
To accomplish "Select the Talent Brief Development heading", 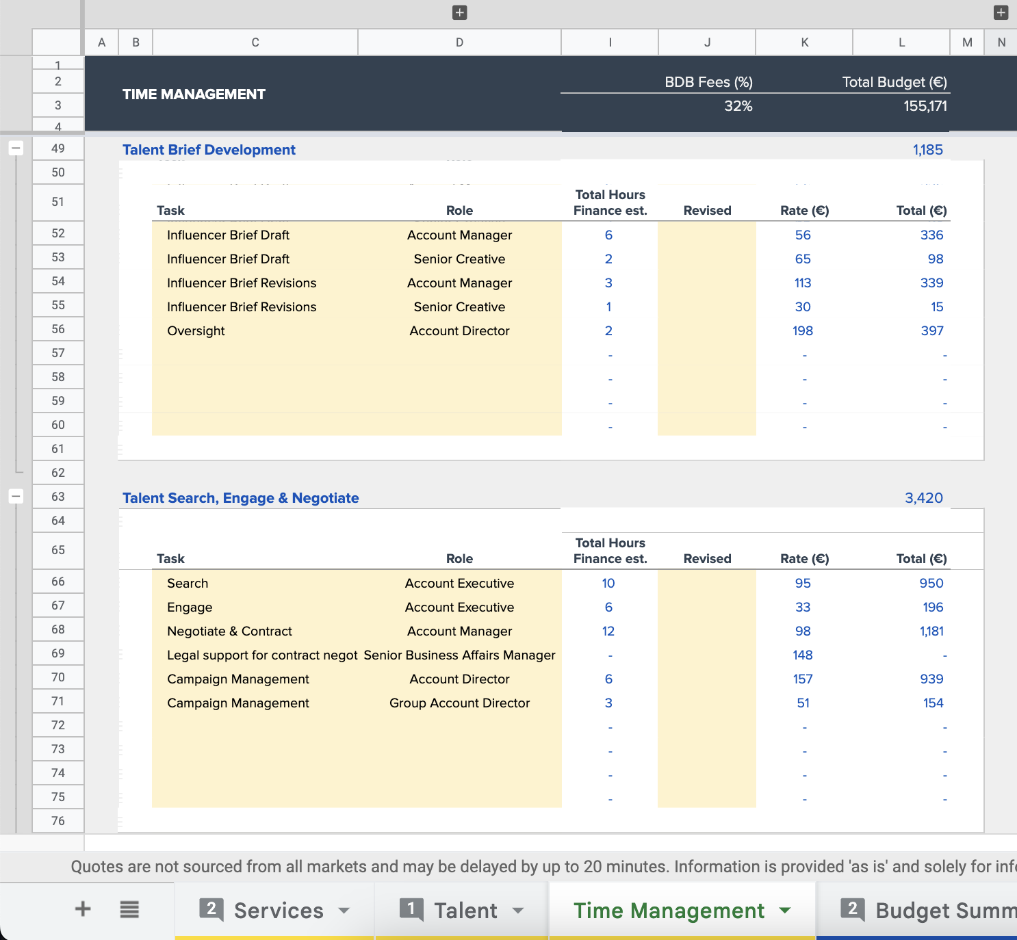I will (209, 149).
